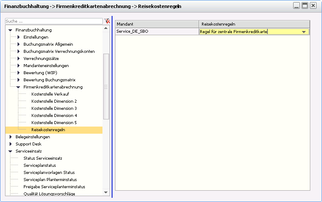Select the Service_DE_SBO row cell
This screenshot has height=202, width=322.
point(157,32)
